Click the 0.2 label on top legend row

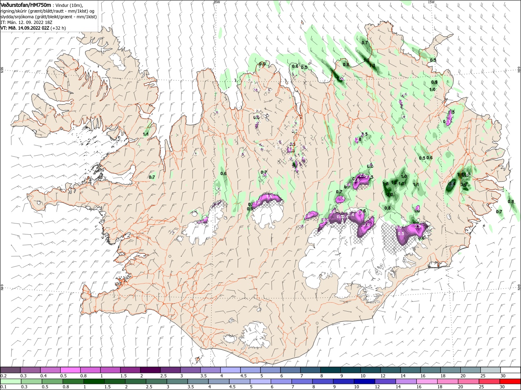coord(3,376)
